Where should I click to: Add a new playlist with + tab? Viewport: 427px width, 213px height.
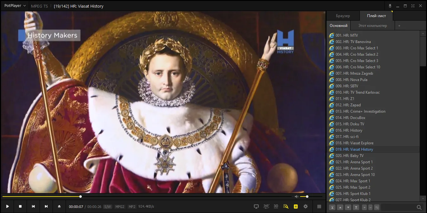[x=399, y=26]
